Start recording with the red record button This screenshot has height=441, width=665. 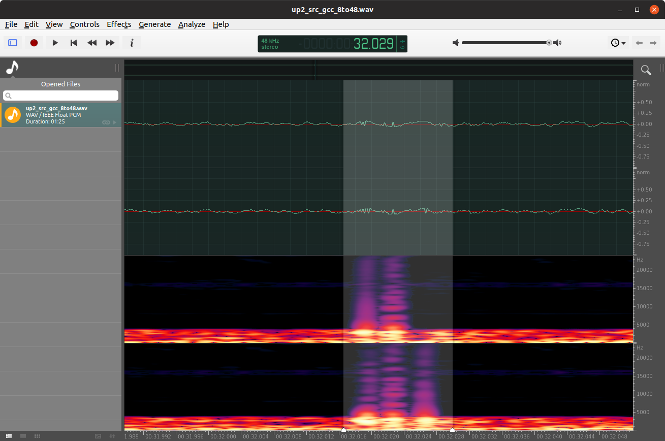coord(34,43)
